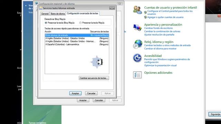Click the Opciones adicionales checklist icon

(137, 75)
